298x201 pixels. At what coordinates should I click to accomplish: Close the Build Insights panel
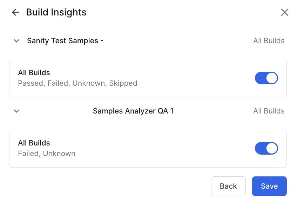pos(285,13)
